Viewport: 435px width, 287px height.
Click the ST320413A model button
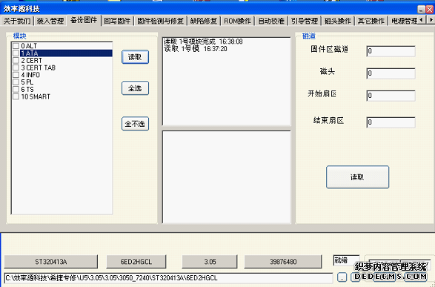pos(51,262)
